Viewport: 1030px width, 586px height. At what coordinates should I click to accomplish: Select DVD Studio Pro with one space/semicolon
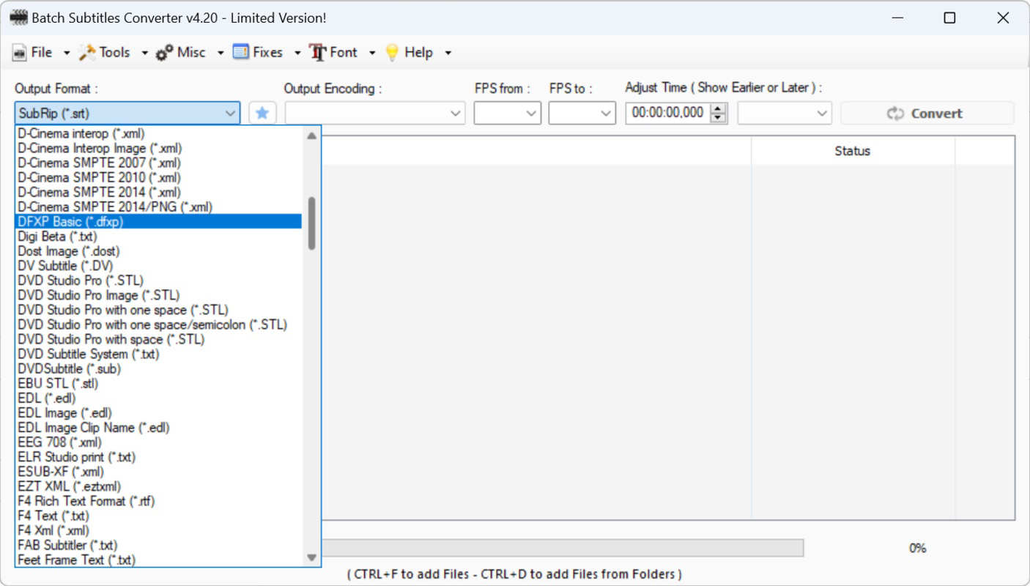click(158, 324)
